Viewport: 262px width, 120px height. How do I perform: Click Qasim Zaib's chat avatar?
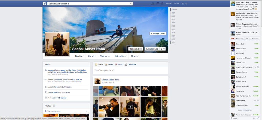pos(233,44)
